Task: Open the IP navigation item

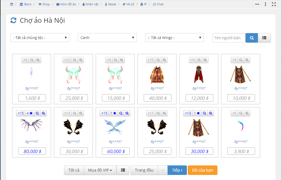Action: pyautogui.click(x=143, y=4)
